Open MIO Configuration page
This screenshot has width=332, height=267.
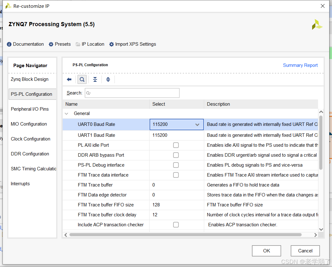pos(29,124)
